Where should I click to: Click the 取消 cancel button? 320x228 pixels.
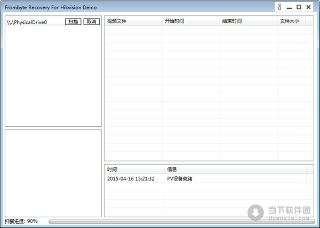(x=92, y=22)
